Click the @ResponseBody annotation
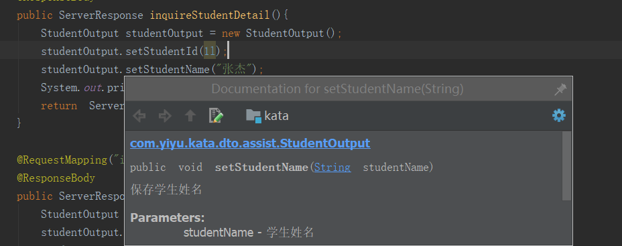The image size is (622, 246). pos(56,178)
